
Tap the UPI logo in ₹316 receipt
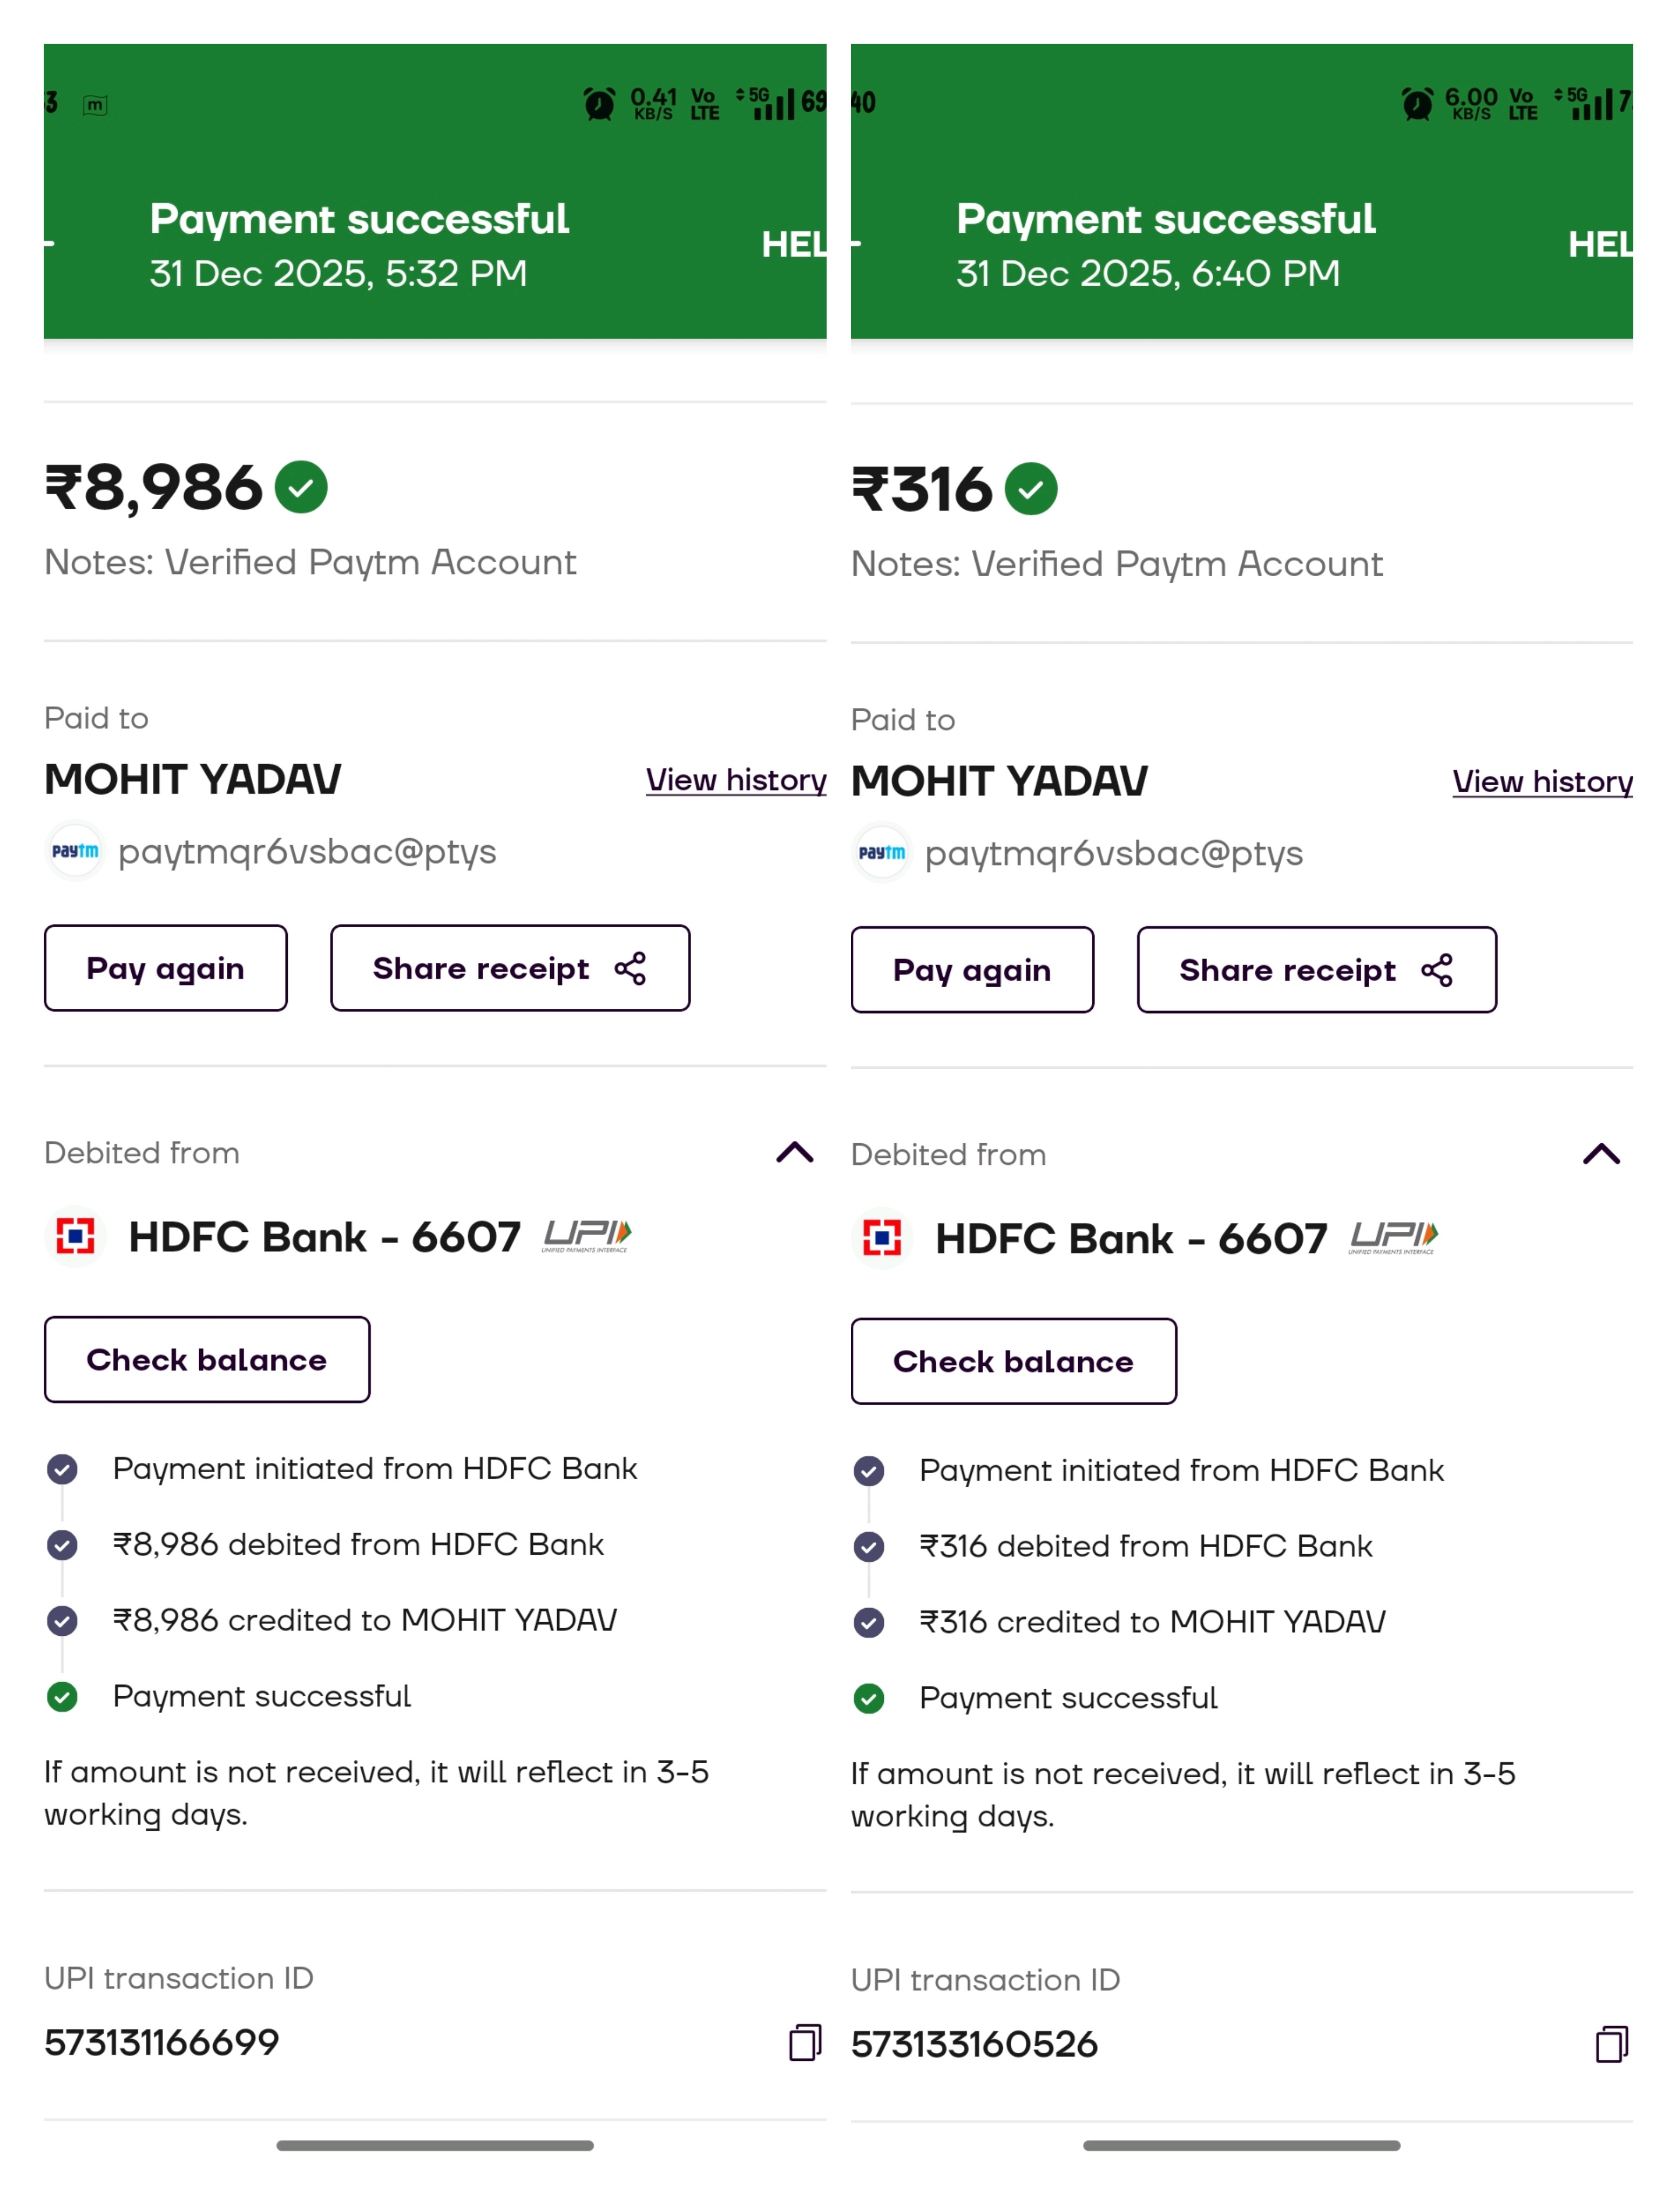(1392, 1237)
